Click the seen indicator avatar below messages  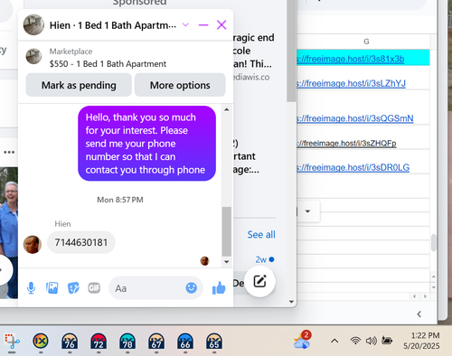pyautogui.click(x=204, y=261)
